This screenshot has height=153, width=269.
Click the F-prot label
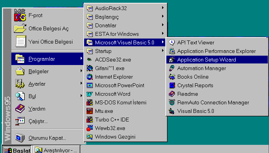pyautogui.click(x=35, y=15)
